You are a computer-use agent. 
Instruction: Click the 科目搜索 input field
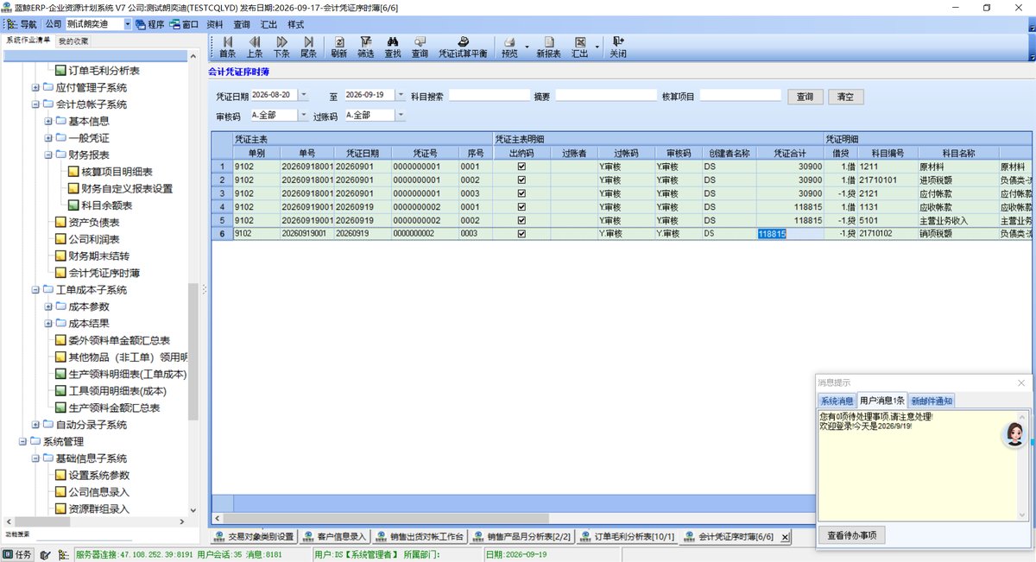point(490,95)
